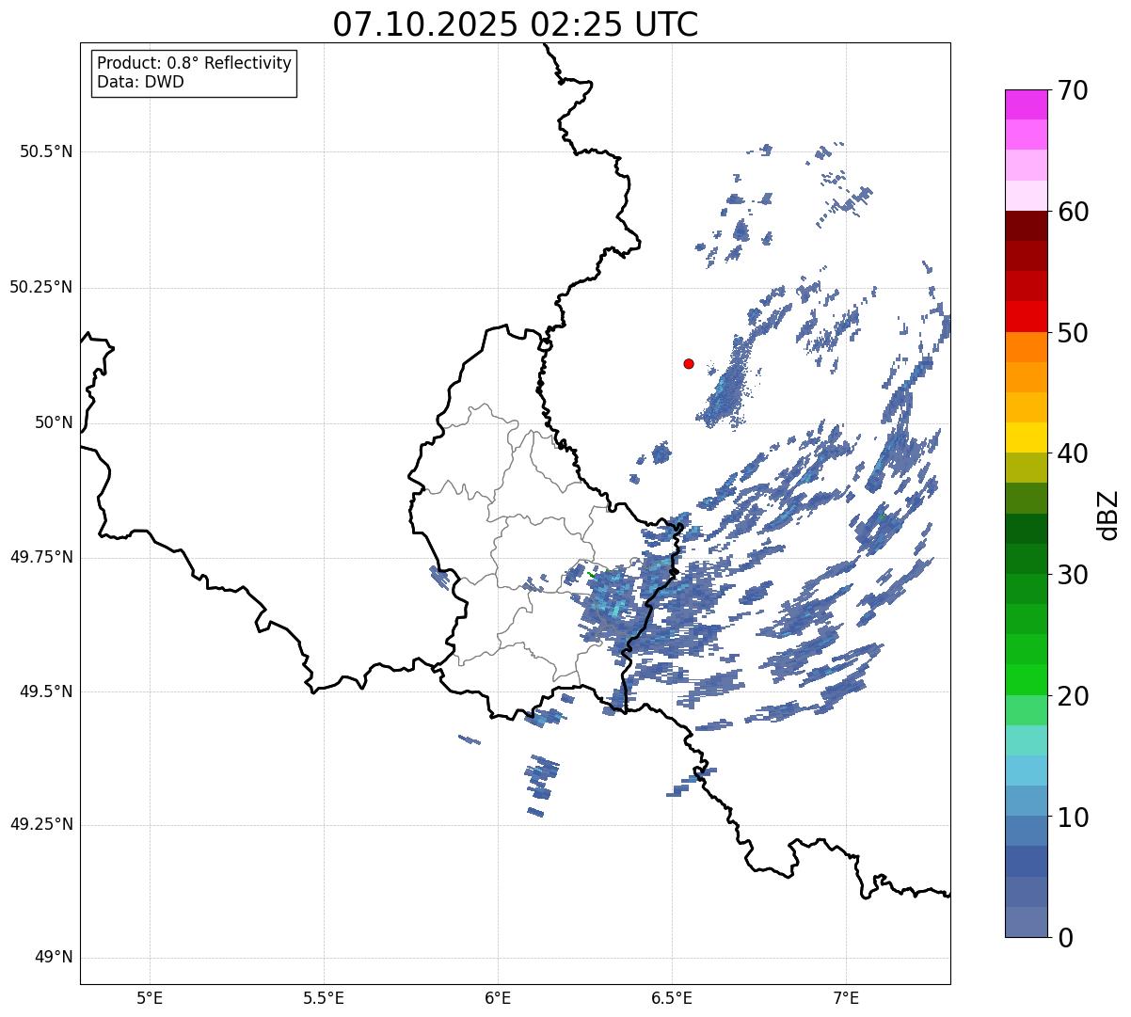Click the red radar site marker
Viewport: 1131px width, 1017px height.
[x=689, y=363]
